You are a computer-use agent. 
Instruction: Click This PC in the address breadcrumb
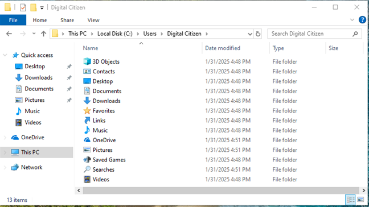[77, 34]
